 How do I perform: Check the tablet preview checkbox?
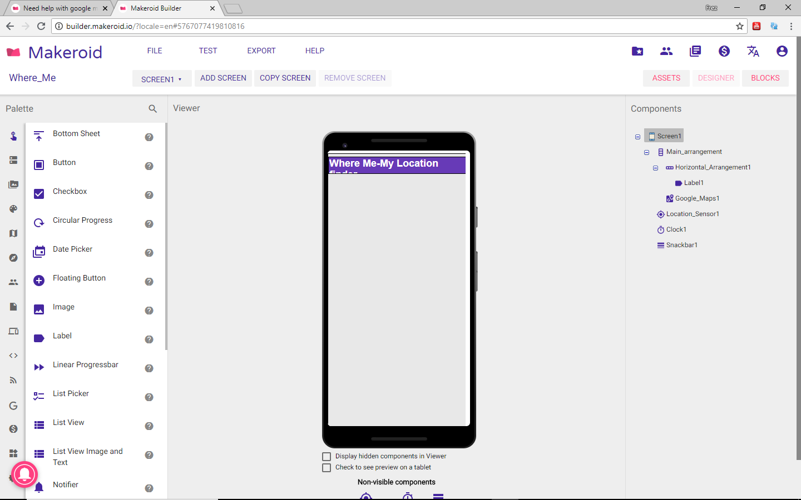tap(327, 468)
